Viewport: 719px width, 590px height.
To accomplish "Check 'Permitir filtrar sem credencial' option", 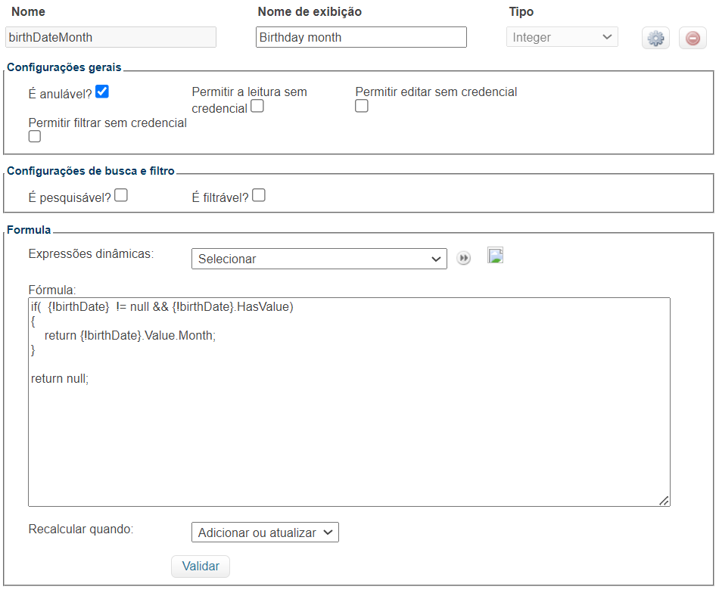I will [x=35, y=137].
